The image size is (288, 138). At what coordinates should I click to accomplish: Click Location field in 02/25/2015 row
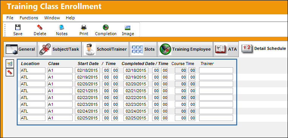[33, 118]
